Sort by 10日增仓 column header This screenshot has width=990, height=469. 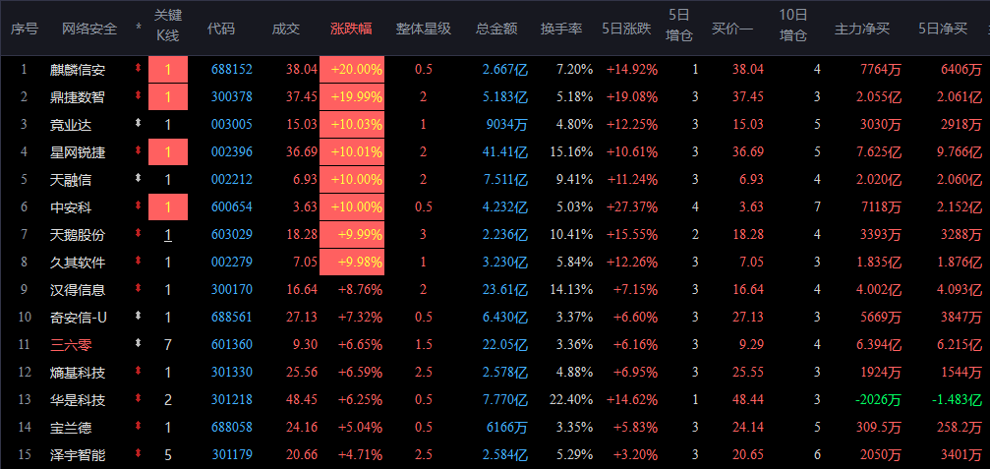tap(793, 26)
